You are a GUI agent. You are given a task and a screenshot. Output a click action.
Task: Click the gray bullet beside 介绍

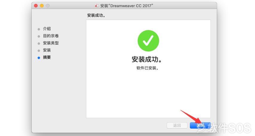(39, 29)
